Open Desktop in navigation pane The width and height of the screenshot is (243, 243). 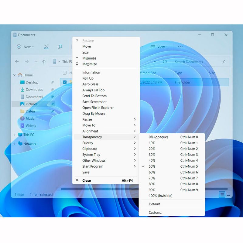pyautogui.click(x=32, y=82)
